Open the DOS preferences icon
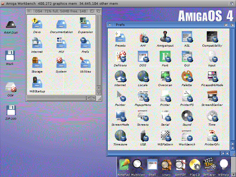The image size is (236, 177). [x=143, y=57]
